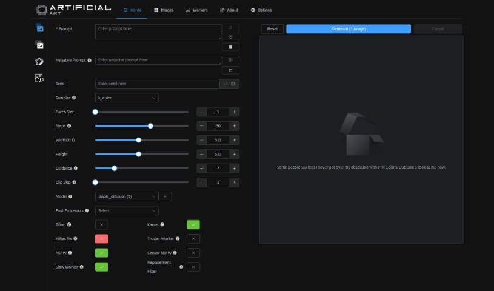The width and height of the screenshot is (494, 291).
Task: Open the Post Processors Select dropdown
Action: tap(127, 210)
